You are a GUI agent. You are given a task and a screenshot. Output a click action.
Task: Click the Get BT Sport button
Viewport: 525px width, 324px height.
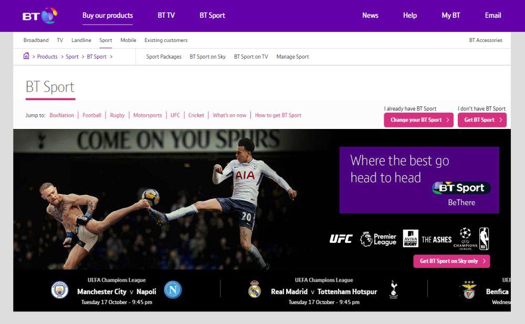pos(482,120)
